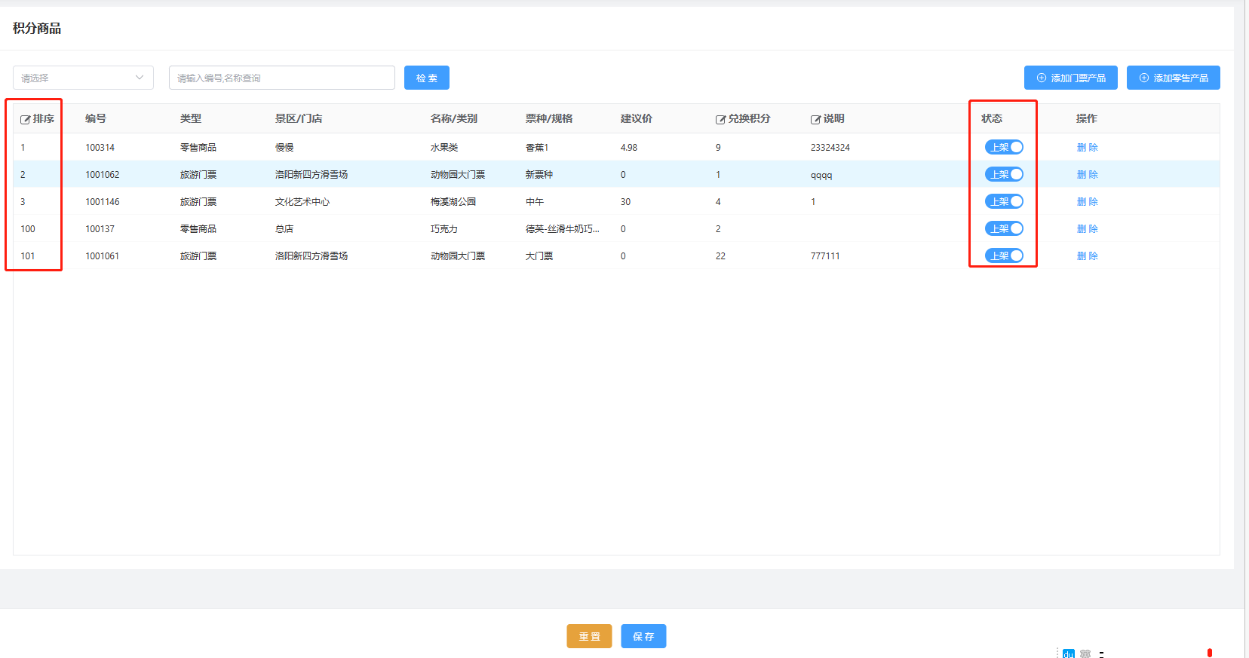The image size is (1249, 658).
Task: Delete the row for item 100314
Action: [x=1087, y=148]
